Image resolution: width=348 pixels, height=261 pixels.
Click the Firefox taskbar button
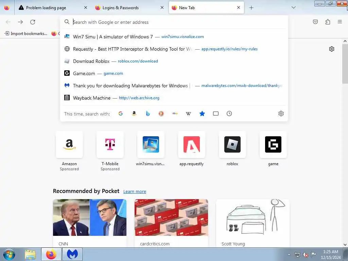(x=51, y=255)
